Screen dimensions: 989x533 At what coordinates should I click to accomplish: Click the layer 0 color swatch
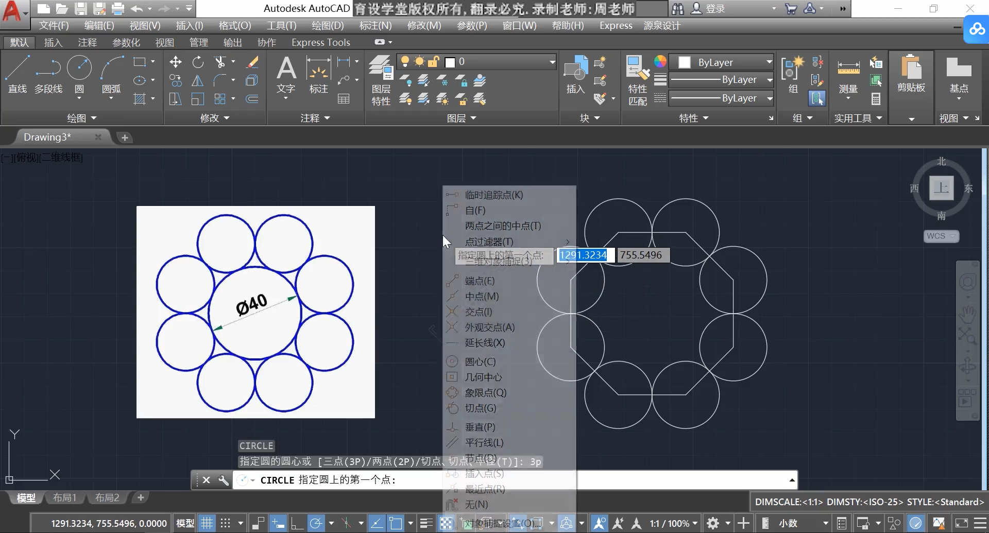(450, 62)
